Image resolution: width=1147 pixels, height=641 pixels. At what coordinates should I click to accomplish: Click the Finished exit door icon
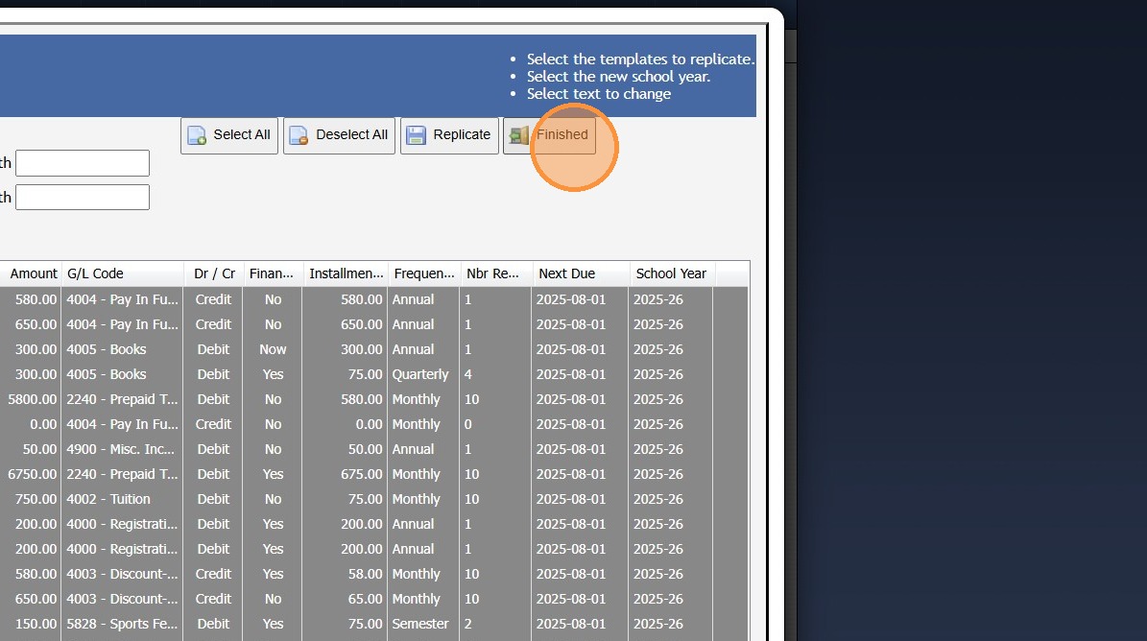point(518,135)
